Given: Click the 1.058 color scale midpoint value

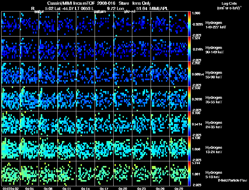Looking at the screenshot, I should point(196,149).
